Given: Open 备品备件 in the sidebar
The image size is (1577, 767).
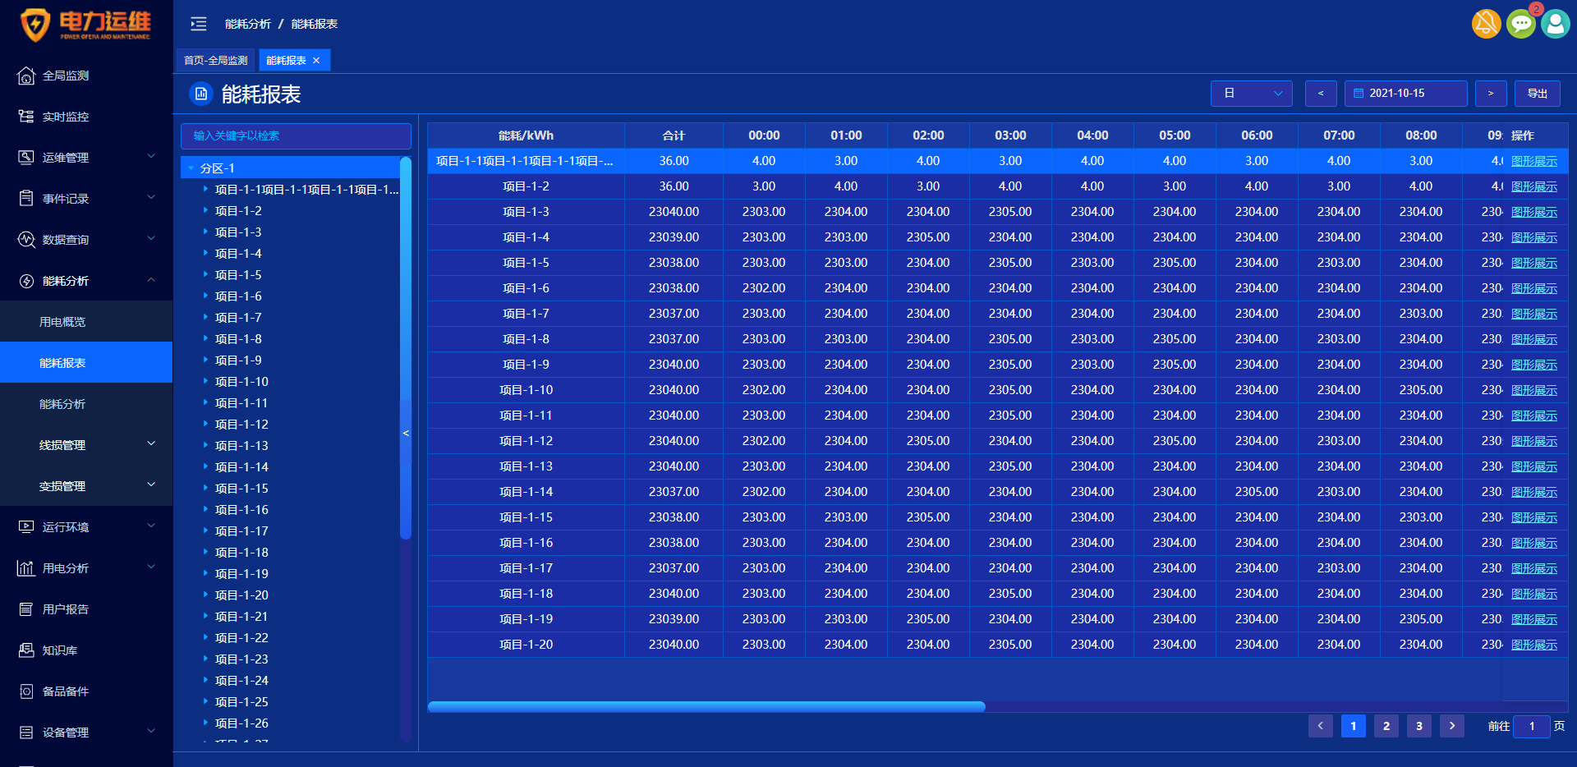Looking at the screenshot, I should coord(66,691).
